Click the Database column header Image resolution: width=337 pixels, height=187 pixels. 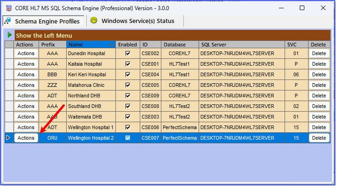[180, 45]
